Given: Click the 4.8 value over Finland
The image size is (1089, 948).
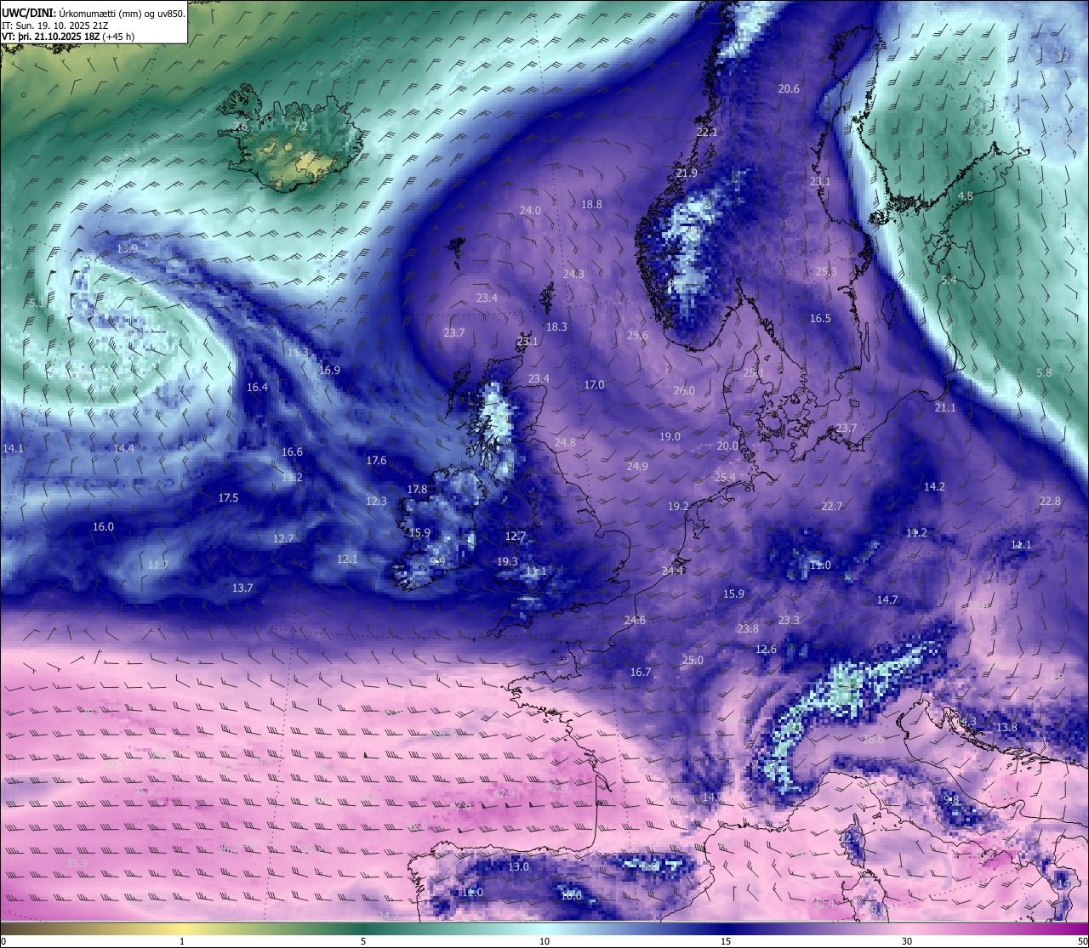Looking at the screenshot, I should pyautogui.click(x=966, y=196).
